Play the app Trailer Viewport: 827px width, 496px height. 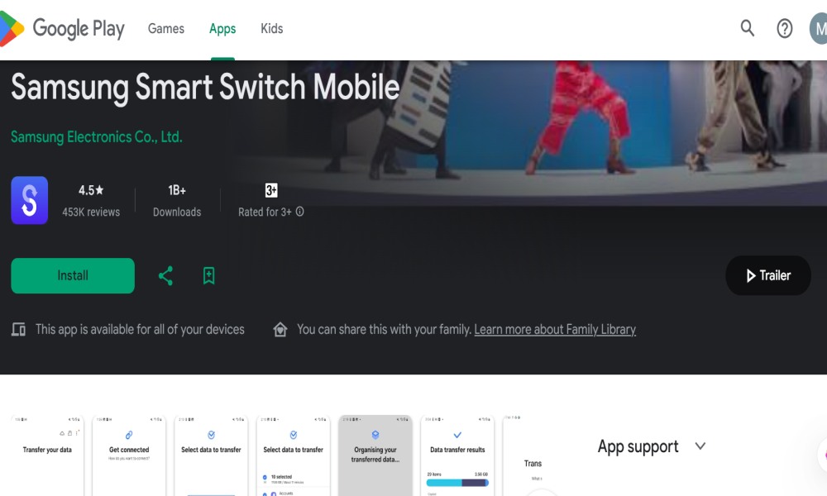768,275
